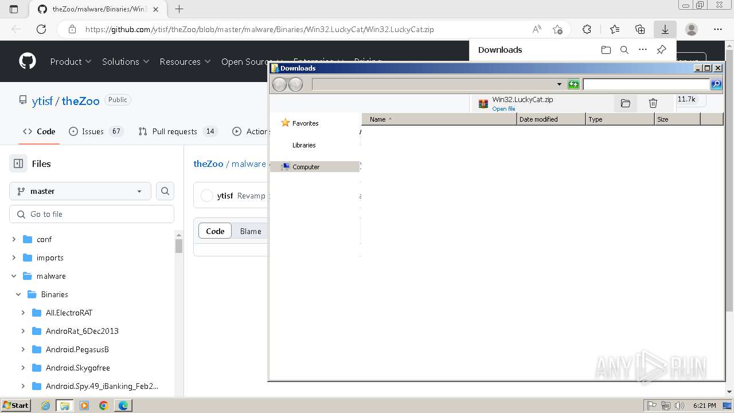The image size is (734, 413).
Task: Open a new browser tab
Action: point(179,9)
